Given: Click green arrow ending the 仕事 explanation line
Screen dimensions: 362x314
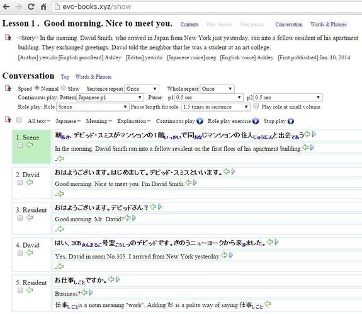Looking at the screenshot, I should tap(268, 303).
